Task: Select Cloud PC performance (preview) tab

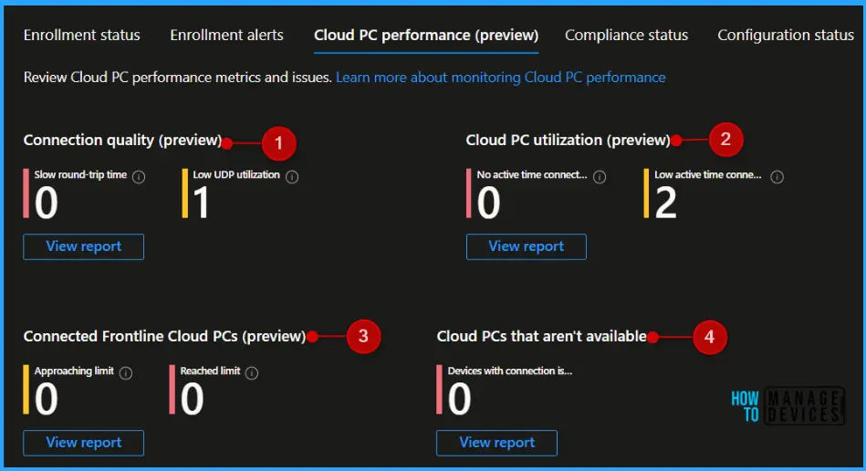Action: pyautogui.click(x=426, y=36)
